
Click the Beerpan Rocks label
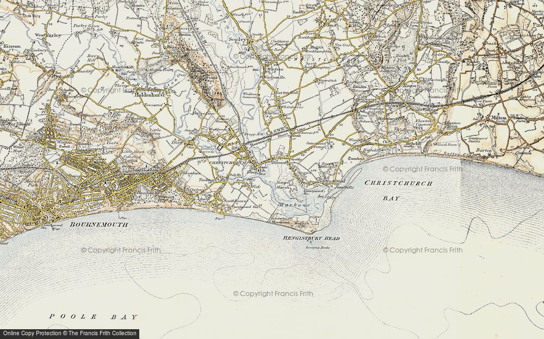(317, 248)
